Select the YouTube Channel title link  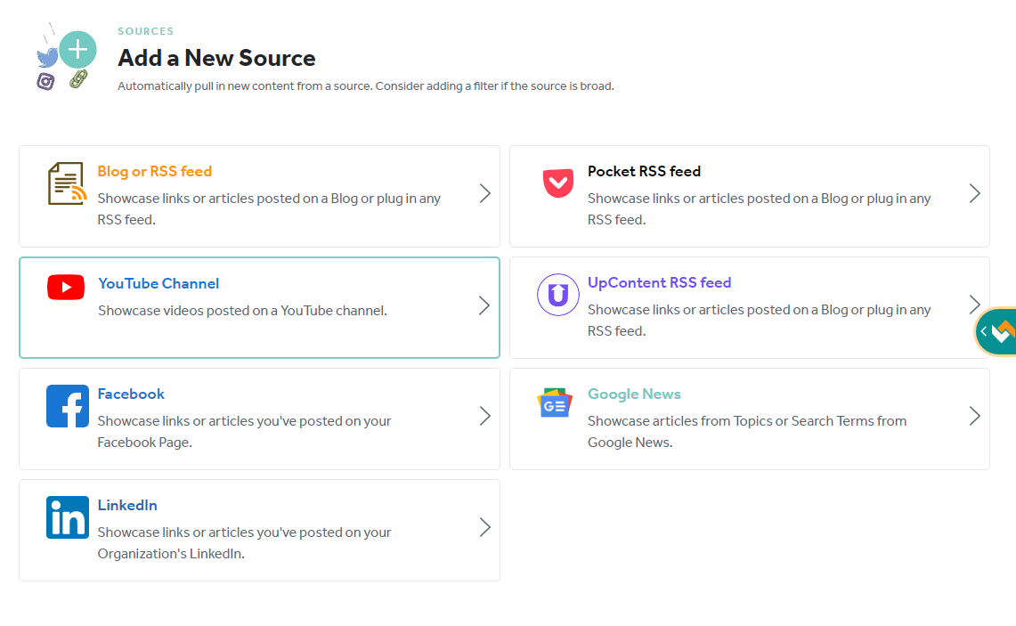pos(158,283)
